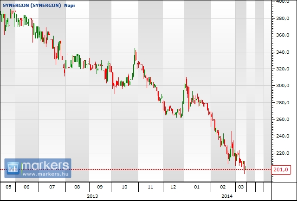Click month 07 on the time axis
Screen dimensions: 297x201
[52, 187]
